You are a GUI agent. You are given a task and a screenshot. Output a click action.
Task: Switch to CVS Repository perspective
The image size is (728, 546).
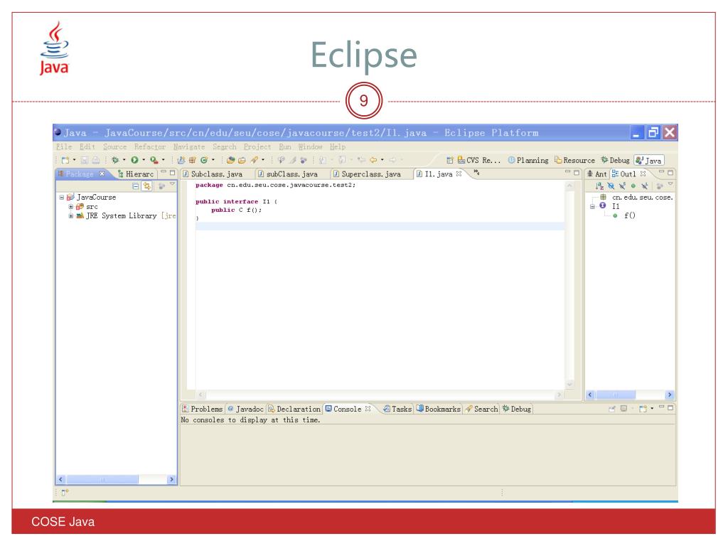tap(479, 161)
